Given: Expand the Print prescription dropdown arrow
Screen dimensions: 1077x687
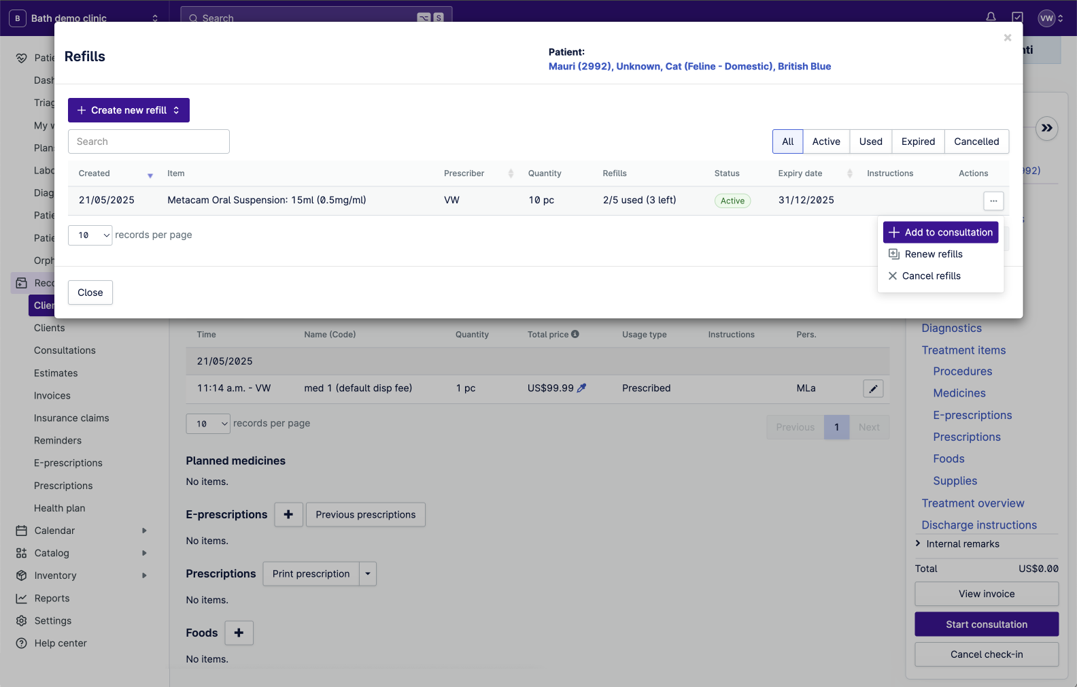Looking at the screenshot, I should point(368,574).
